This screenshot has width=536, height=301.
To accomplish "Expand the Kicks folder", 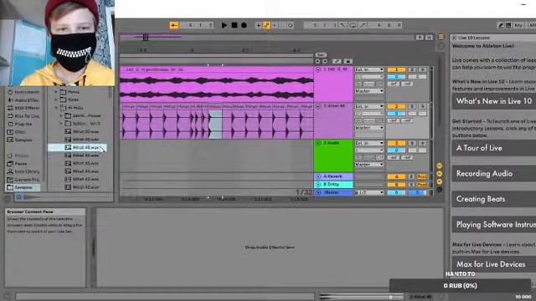I will (56, 99).
